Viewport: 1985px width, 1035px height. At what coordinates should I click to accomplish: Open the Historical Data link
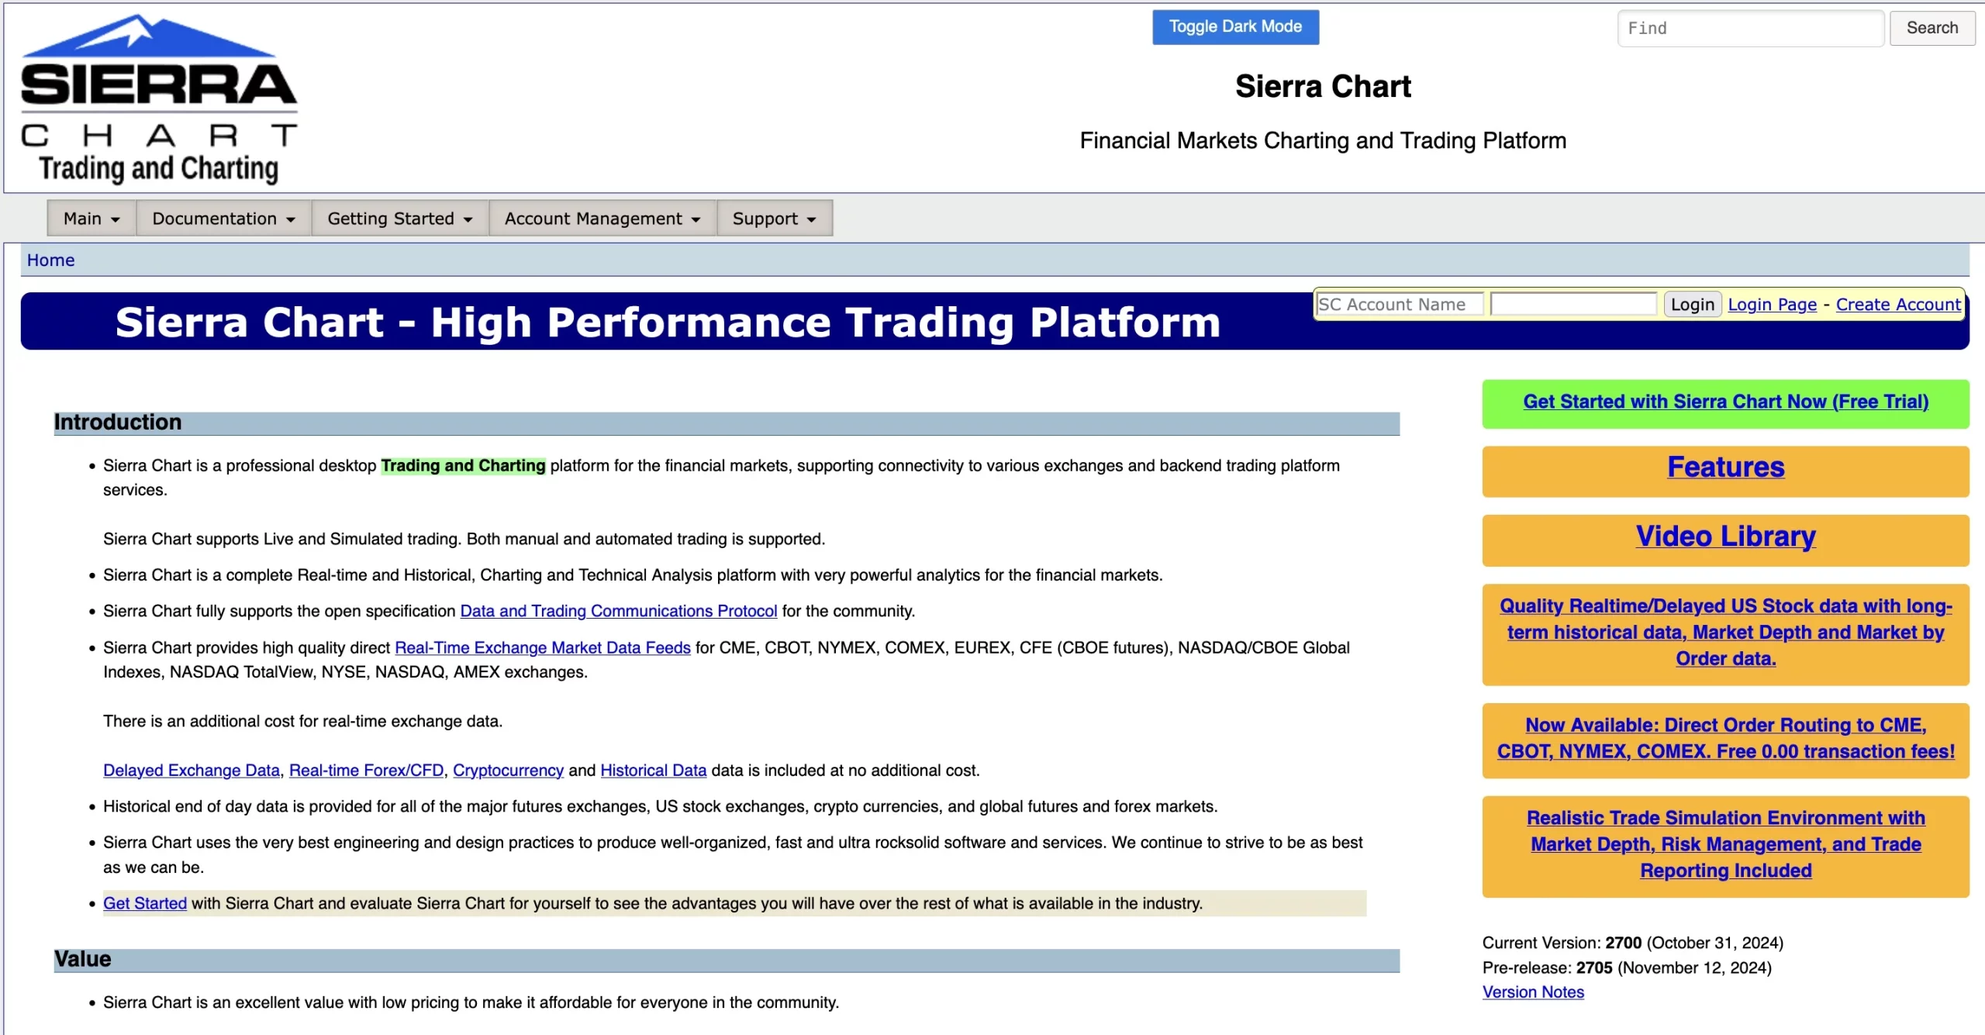(653, 771)
